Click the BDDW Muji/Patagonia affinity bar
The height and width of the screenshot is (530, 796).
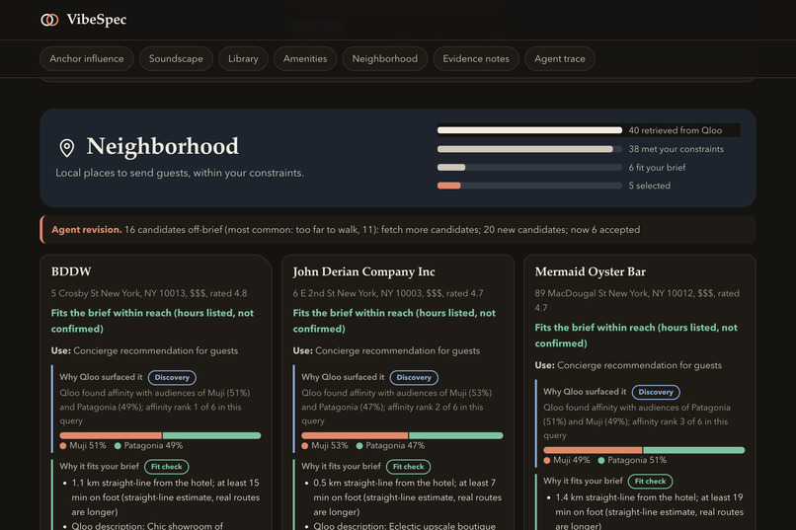pos(160,435)
